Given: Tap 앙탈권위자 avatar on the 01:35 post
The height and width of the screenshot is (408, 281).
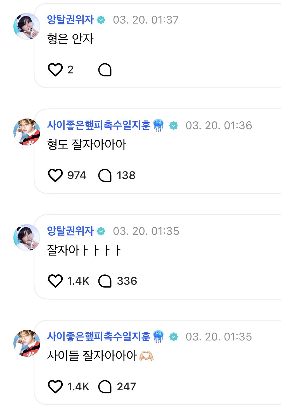Looking at the screenshot, I should click(x=27, y=237).
